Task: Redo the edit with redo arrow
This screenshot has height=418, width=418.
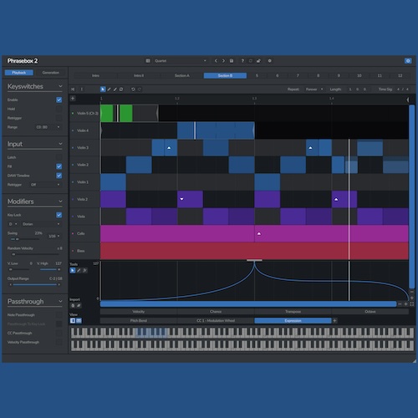Action: (x=140, y=89)
